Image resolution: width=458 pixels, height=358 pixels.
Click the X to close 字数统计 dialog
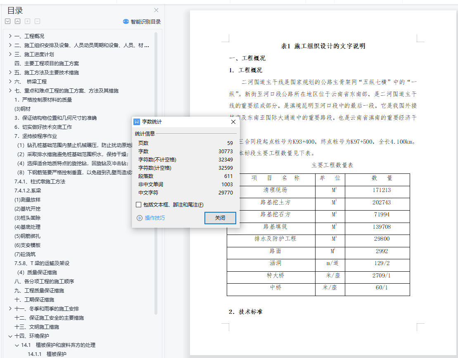[x=233, y=122]
